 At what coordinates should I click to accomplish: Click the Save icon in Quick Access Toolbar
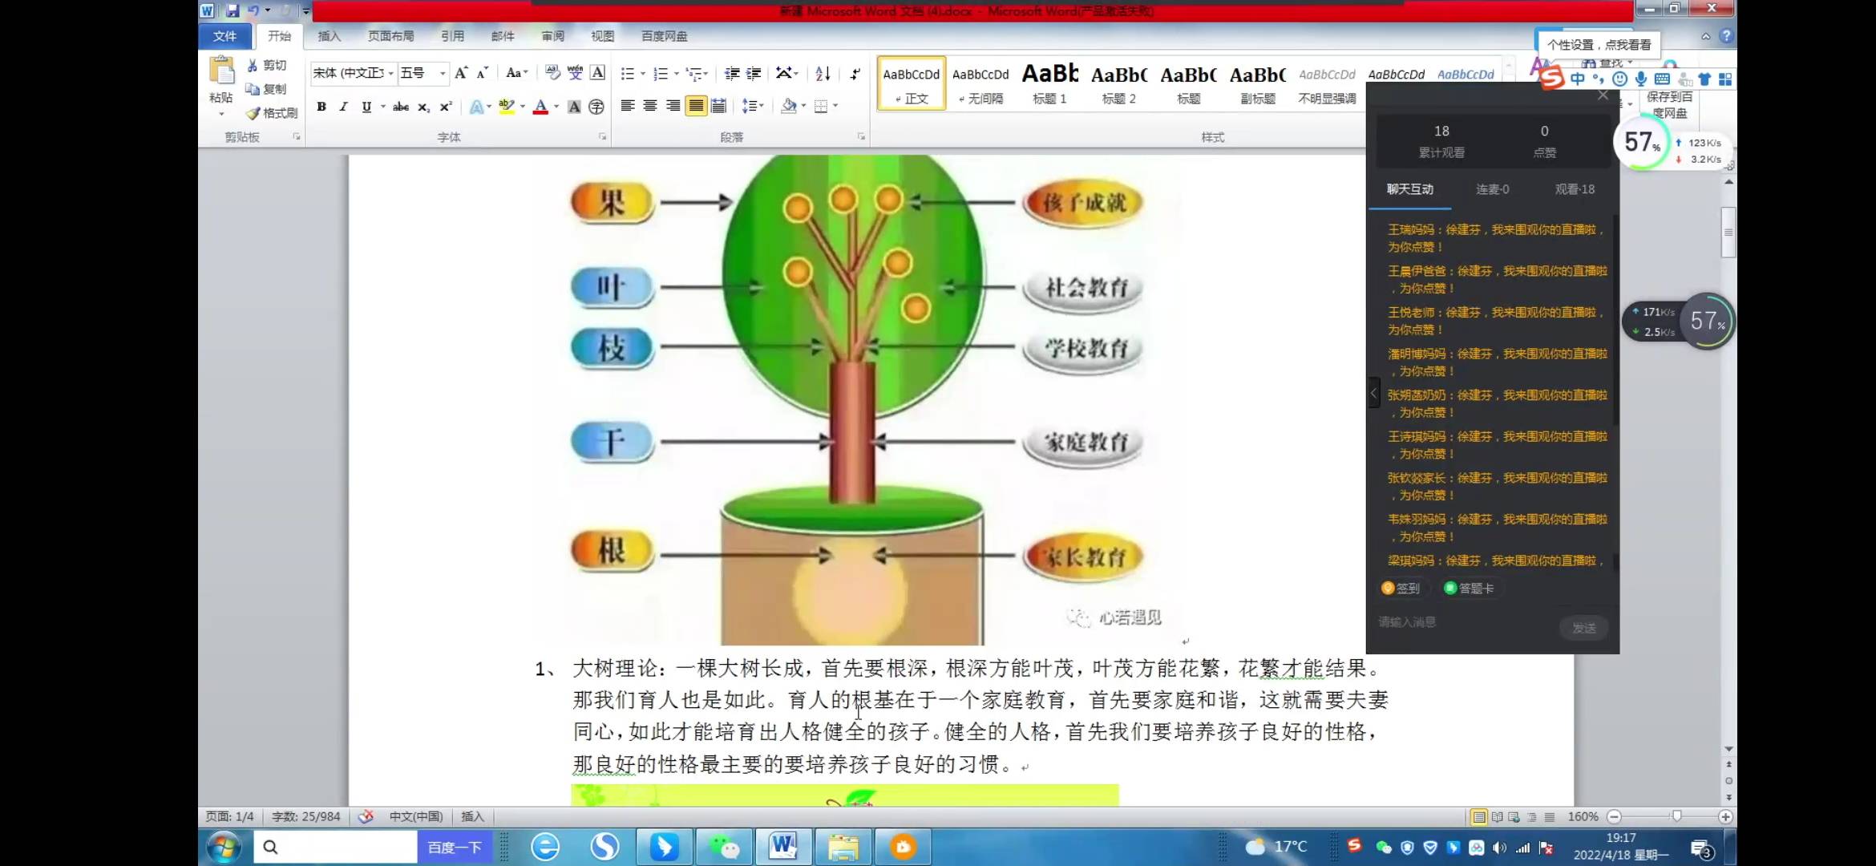click(232, 10)
